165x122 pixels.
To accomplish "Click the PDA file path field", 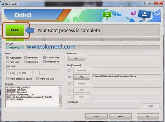I will click(126, 76).
